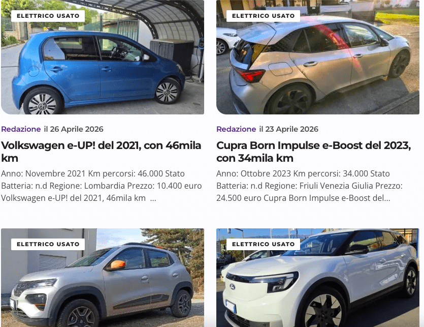The image size is (424, 327).
Task: Click the 23 Aprile 2026 publication date
Action: 289,129
